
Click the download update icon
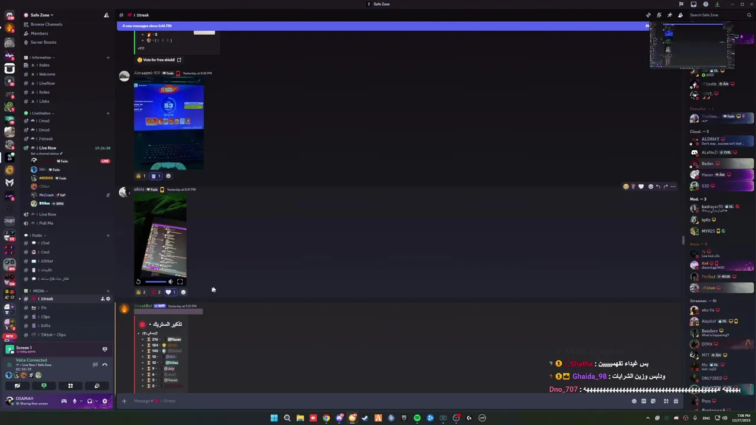point(717,4)
